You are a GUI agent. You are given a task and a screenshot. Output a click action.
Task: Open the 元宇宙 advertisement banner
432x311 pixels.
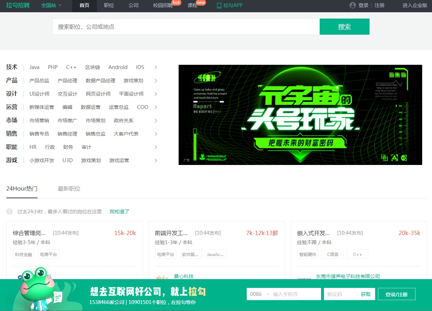(300, 115)
